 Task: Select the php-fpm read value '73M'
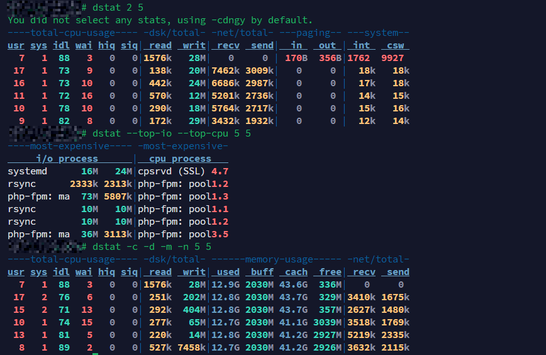pos(89,196)
